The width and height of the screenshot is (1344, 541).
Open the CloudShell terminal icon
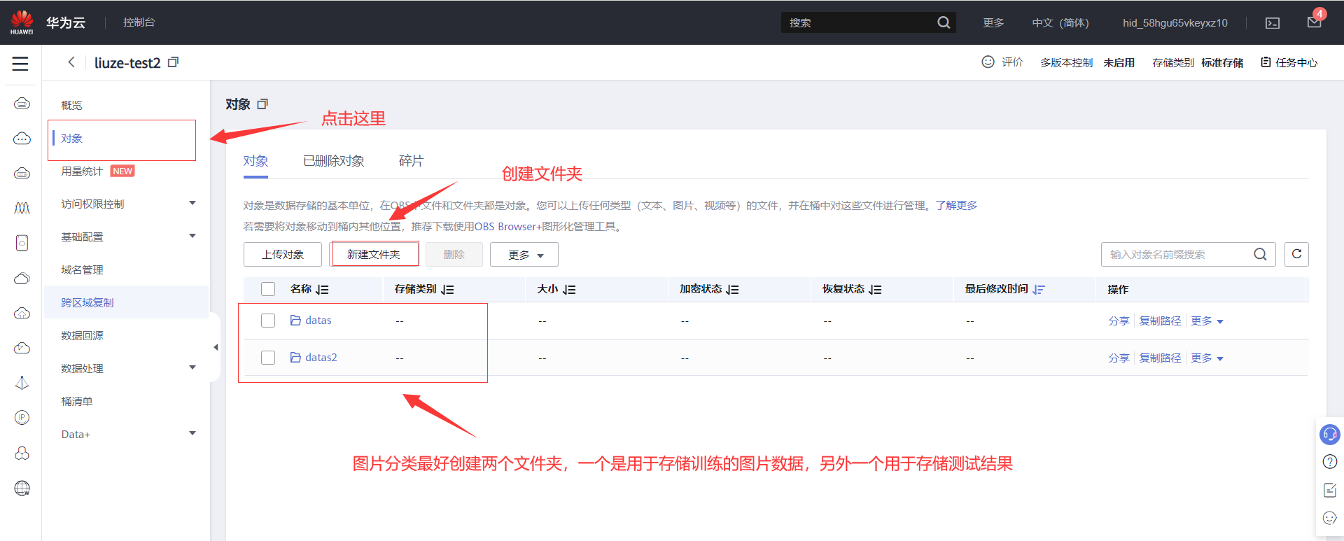(1273, 23)
